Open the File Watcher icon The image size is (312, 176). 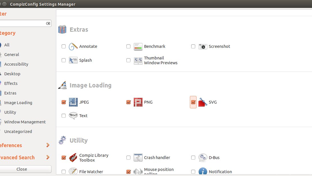coord(73,171)
